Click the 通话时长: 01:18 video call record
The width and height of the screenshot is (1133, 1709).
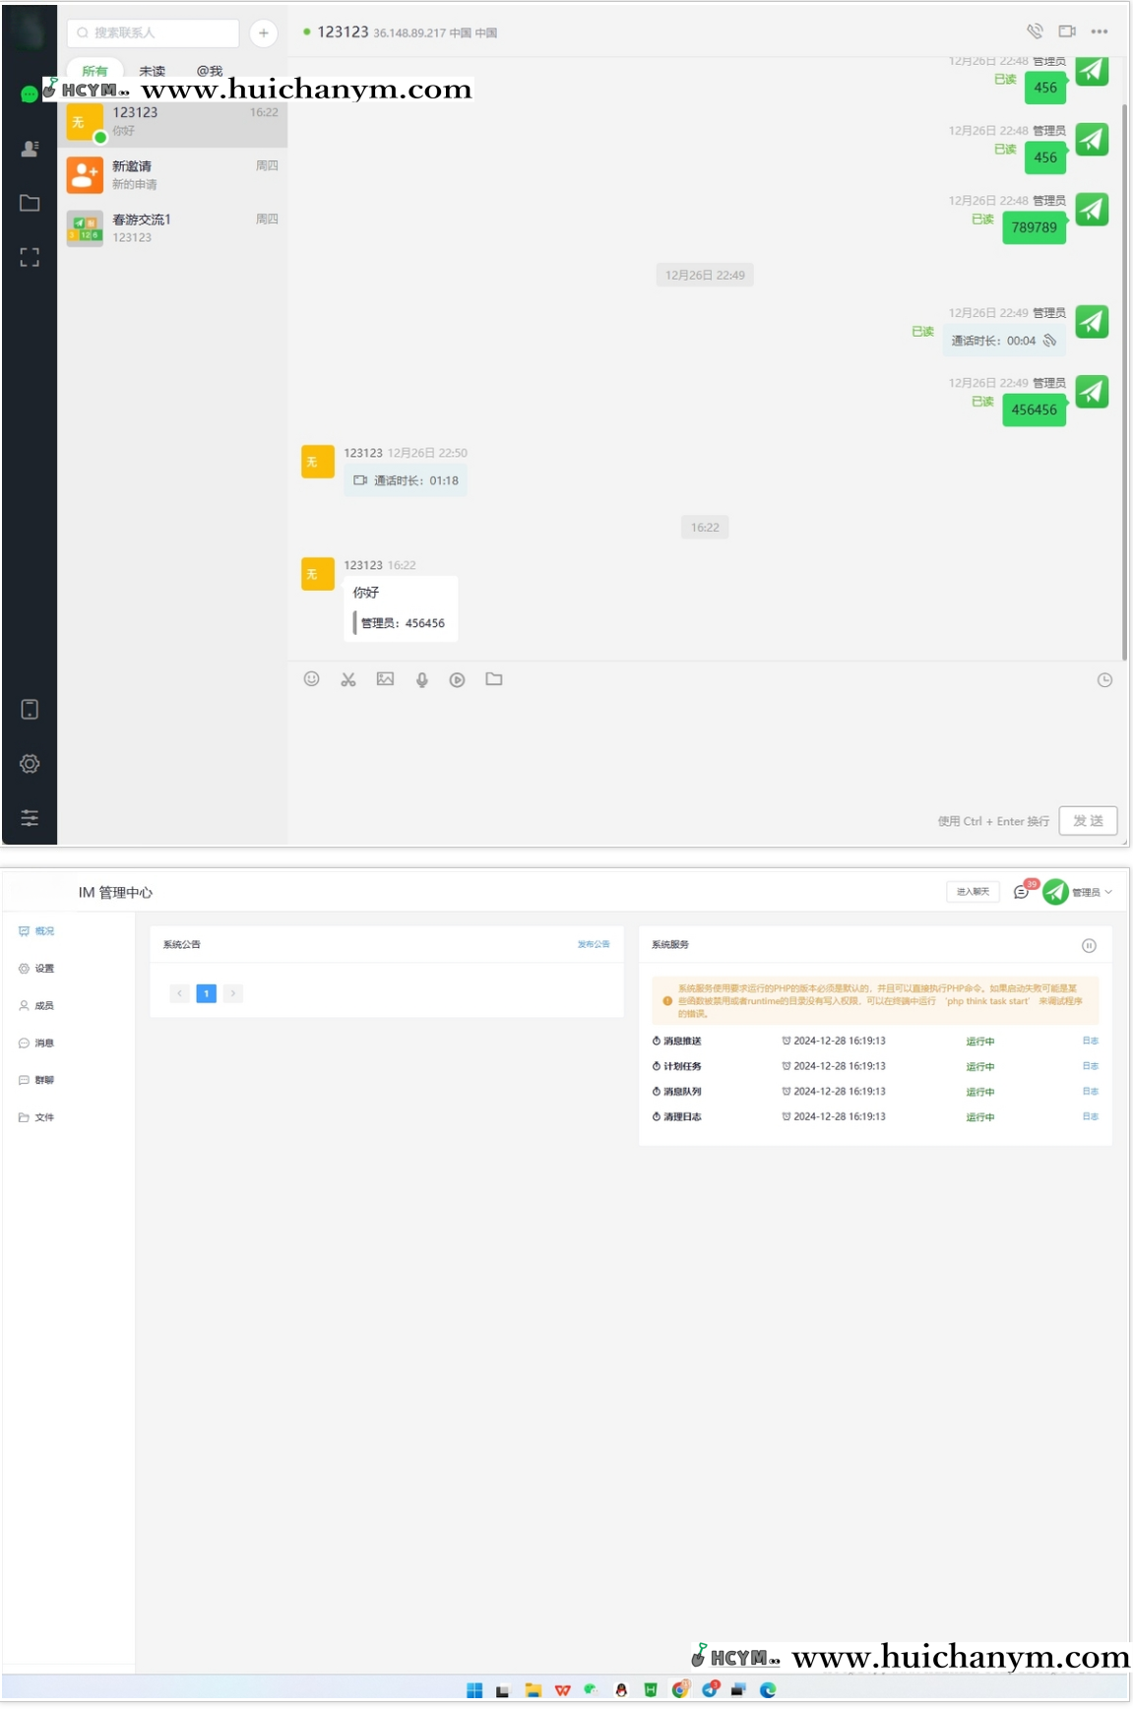[406, 480]
